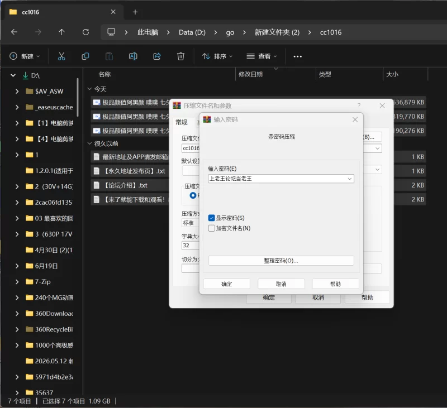The width and height of the screenshot is (447, 408).
Task: Click 此电脑 in the address breadcrumb
Action: 148,32
